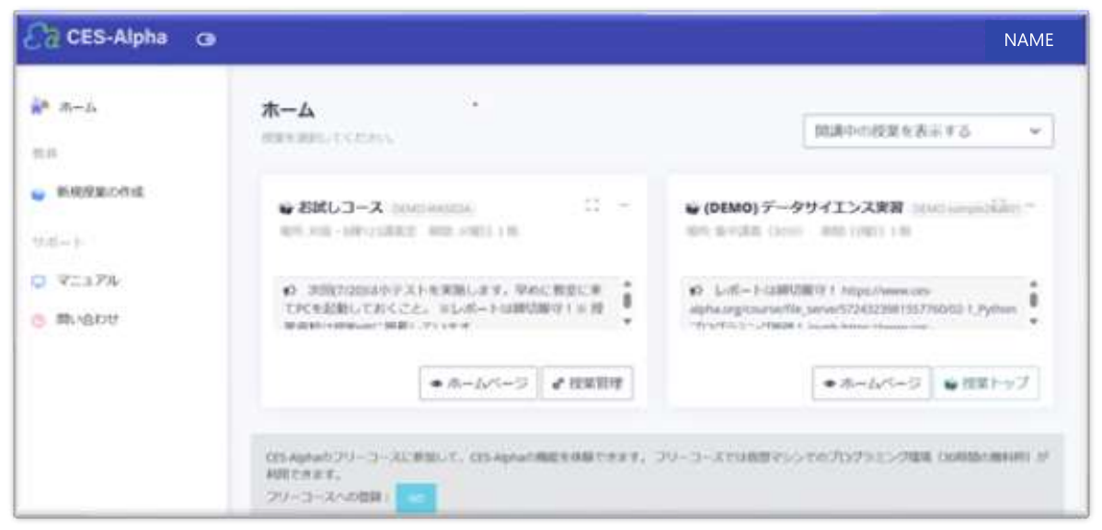The height and width of the screenshot is (530, 1102).
Task: Toggle the sidebar switch beside CES-Alpha
Action: (x=206, y=40)
